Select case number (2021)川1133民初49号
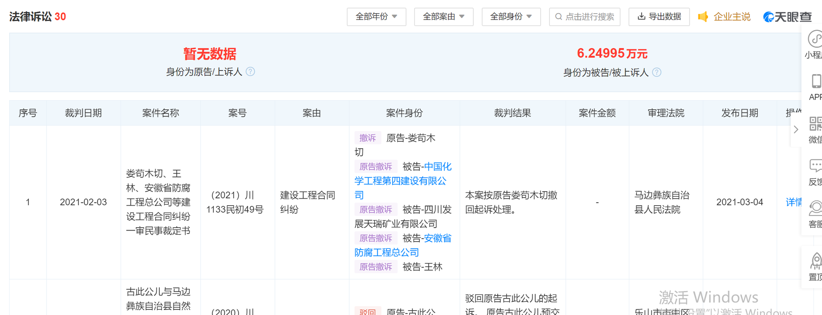 pyautogui.click(x=235, y=202)
